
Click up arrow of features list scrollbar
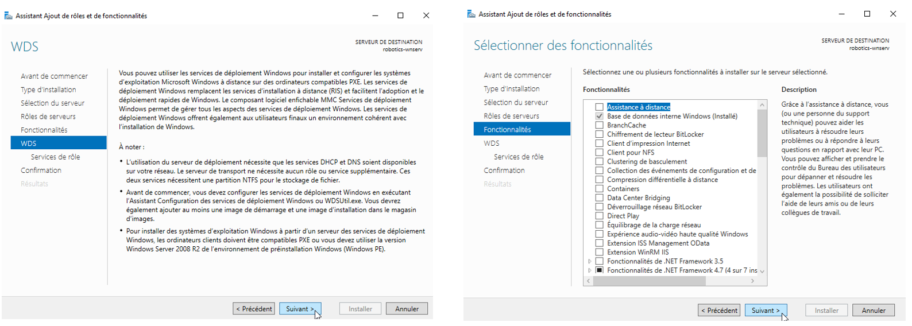point(762,105)
